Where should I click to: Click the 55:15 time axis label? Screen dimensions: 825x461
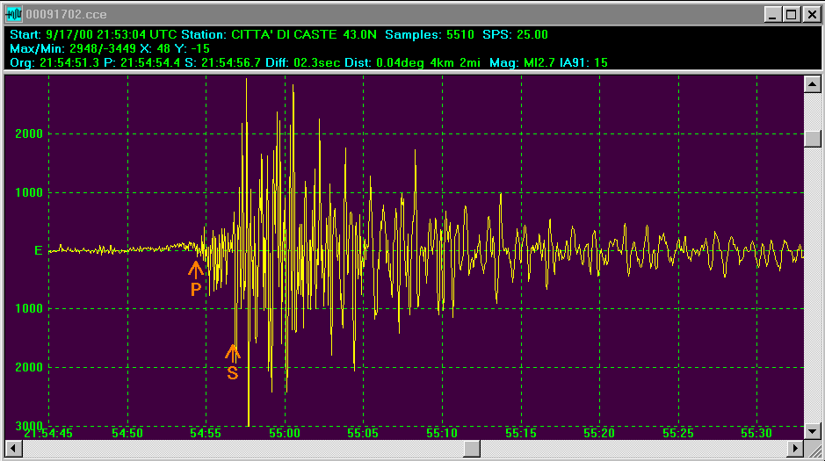tap(521, 434)
